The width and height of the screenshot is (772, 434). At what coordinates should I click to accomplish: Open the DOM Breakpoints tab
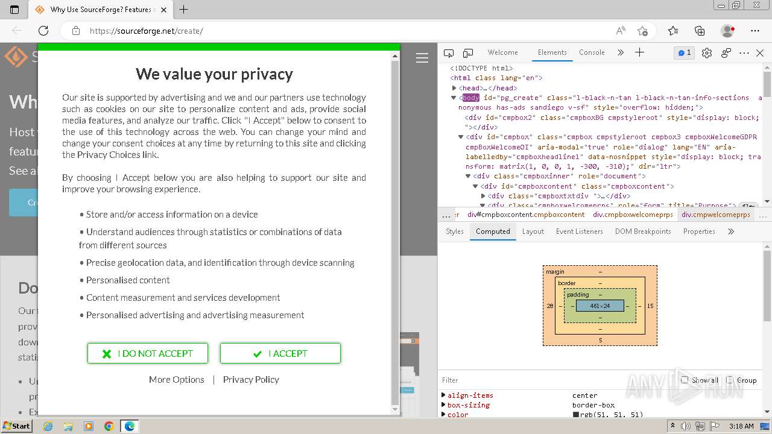(643, 231)
